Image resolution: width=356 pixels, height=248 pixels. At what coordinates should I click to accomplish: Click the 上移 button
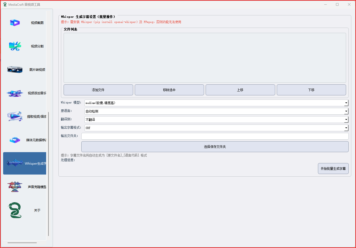coord(240,90)
